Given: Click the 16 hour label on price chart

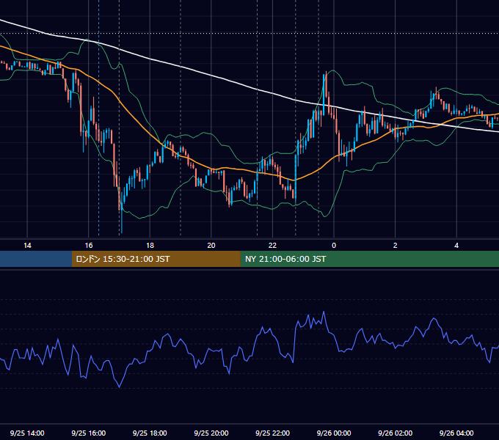Looking at the screenshot, I should click(89, 246).
